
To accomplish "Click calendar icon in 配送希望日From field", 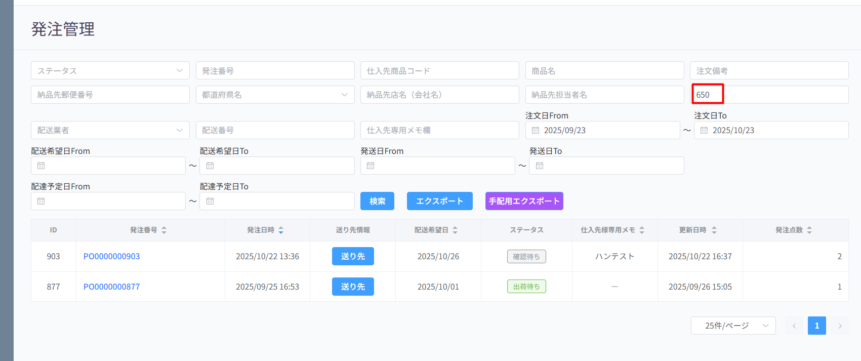I will 41,166.
